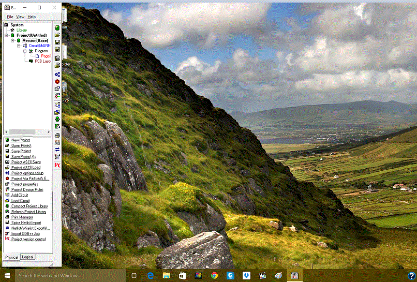Click the Project options setup link
Image resolution: width=417 pixels, height=282 pixels.
tap(27, 173)
